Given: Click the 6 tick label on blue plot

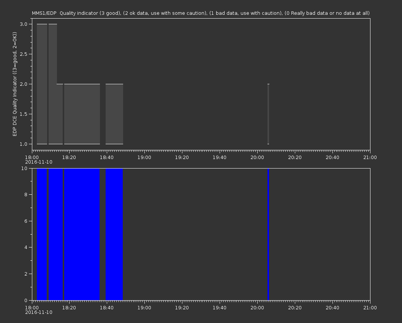Looking at the screenshot, I should [x=26, y=221].
